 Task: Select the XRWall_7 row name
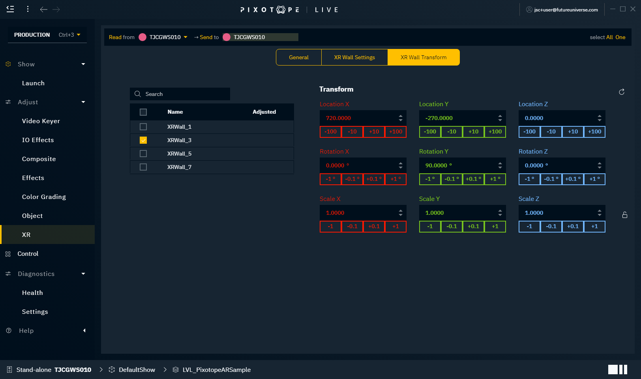click(179, 167)
